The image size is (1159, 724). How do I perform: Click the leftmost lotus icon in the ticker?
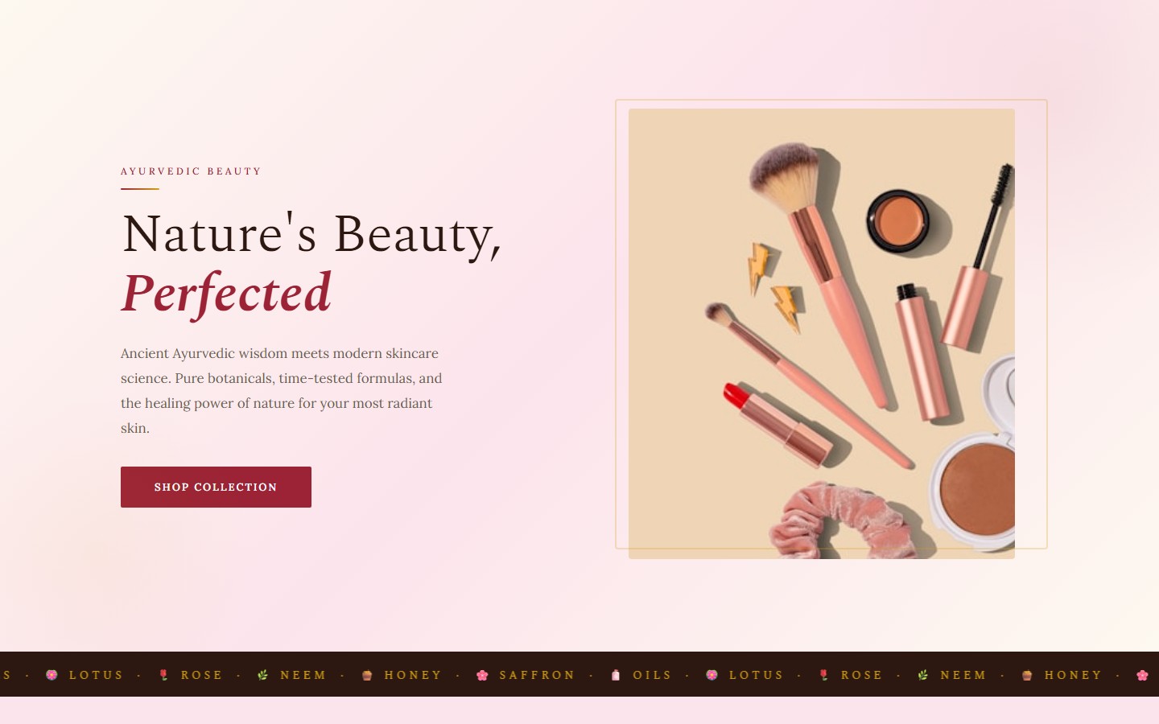[52, 675]
